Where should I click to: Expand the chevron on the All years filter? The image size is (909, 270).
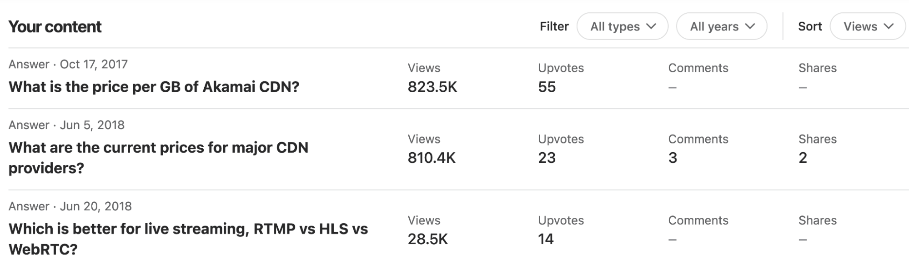pos(750,26)
